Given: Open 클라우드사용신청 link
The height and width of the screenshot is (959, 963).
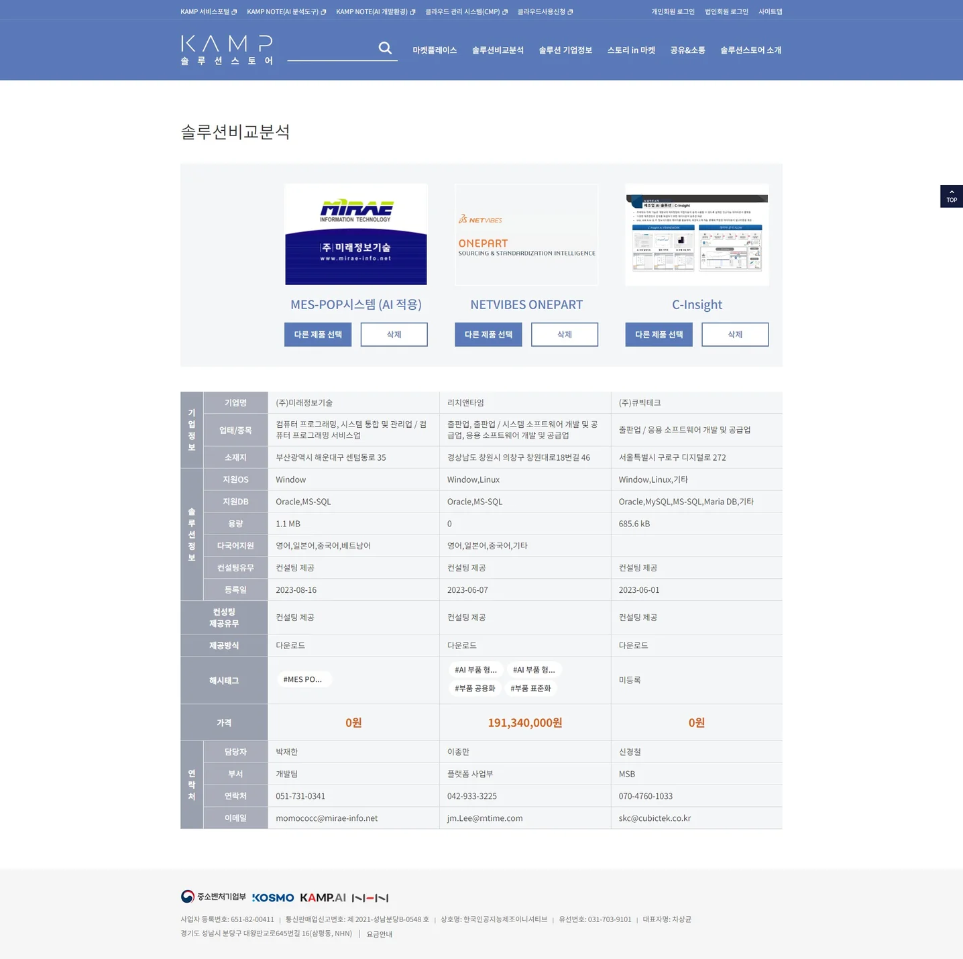Looking at the screenshot, I should (545, 11).
